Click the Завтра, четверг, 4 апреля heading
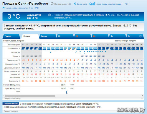147x114 pixels. click(x=125, y=41)
